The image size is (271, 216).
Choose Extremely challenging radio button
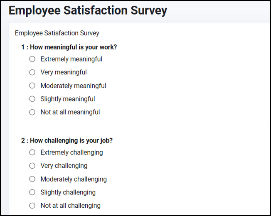32,152
